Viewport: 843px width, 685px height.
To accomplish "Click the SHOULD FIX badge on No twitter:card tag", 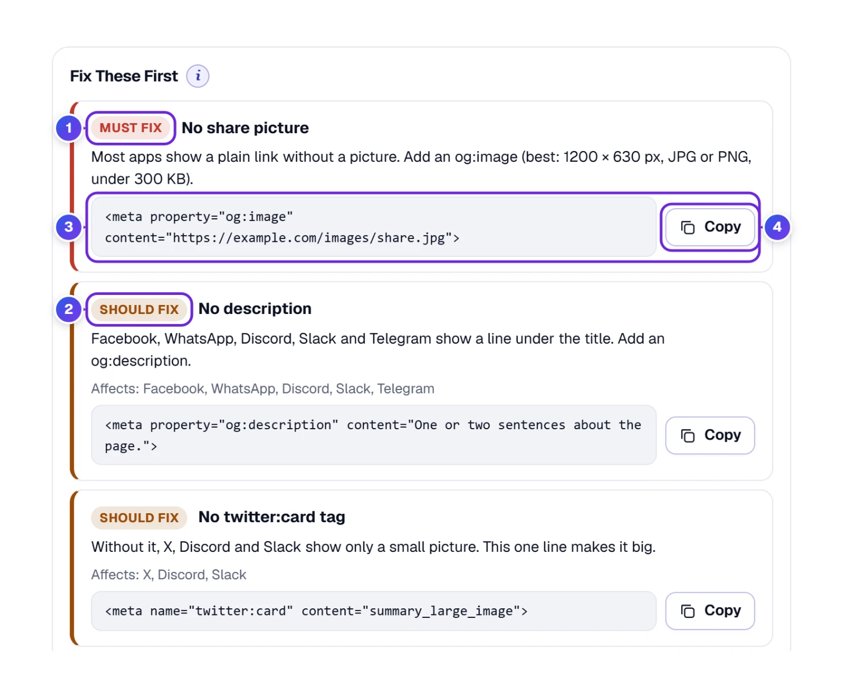I will tap(139, 518).
